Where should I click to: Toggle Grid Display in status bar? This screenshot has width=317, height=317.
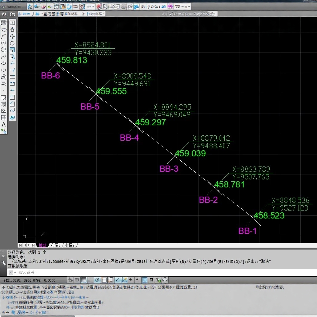point(84,280)
